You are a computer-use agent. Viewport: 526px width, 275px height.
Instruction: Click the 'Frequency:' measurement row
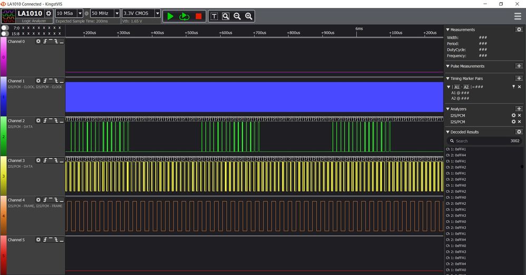pyautogui.click(x=466, y=56)
